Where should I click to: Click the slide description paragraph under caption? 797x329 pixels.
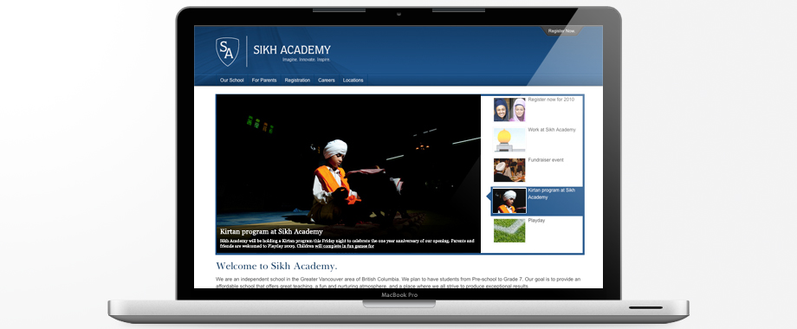[x=347, y=243]
